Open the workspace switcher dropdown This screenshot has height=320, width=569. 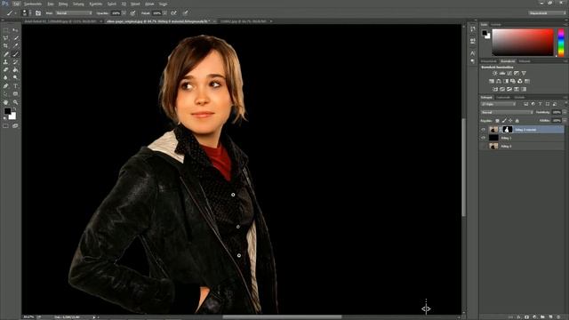(x=547, y=13)
